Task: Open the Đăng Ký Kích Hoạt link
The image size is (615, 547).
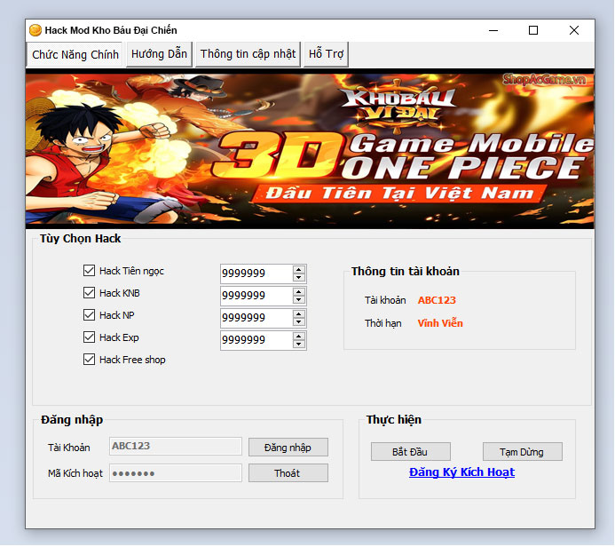Action: [461, 472]
